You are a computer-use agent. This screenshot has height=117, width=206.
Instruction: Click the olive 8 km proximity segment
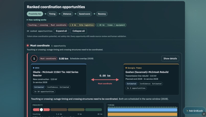click(x=76, y=110)
